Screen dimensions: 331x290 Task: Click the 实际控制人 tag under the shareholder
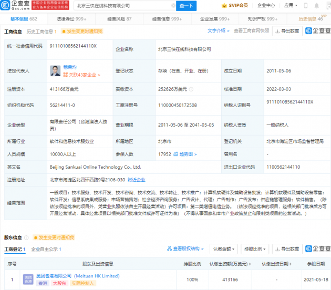click(83, 283)
